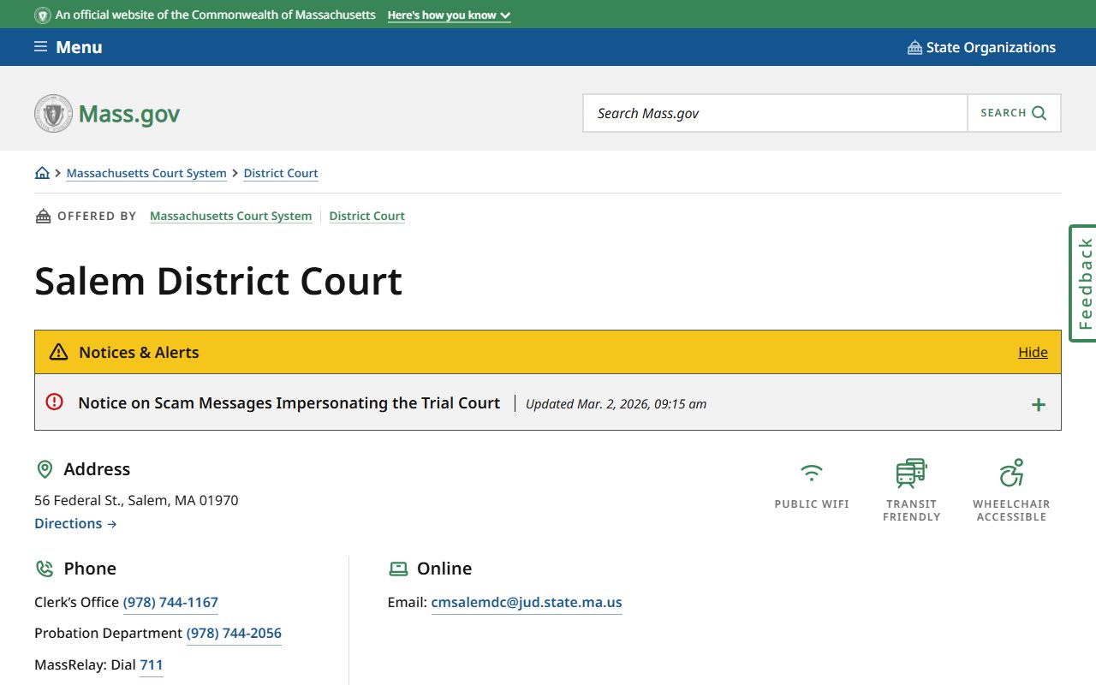
Task: Open State Organizations menu
Action: click(981, 47)
